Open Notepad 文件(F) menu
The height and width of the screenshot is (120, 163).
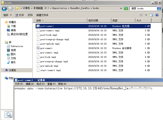[19, 84]
